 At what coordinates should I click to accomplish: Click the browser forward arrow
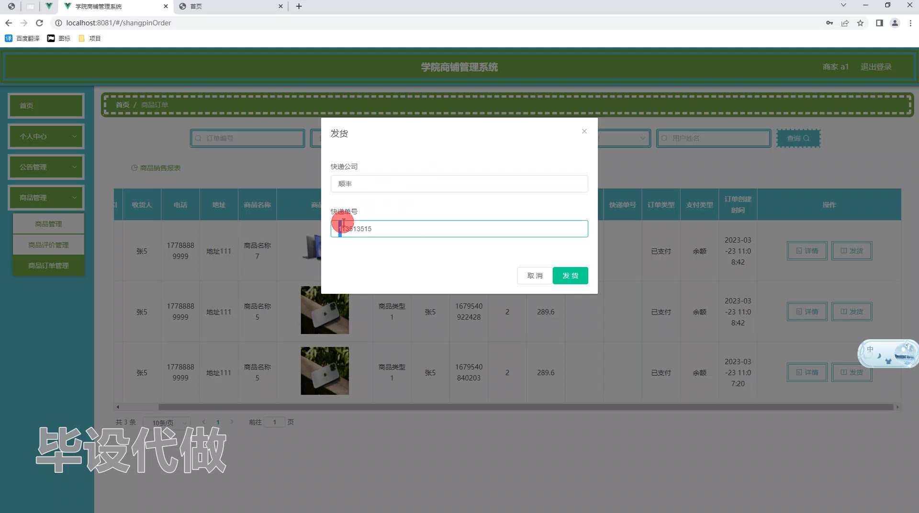(x=24, y=23)
